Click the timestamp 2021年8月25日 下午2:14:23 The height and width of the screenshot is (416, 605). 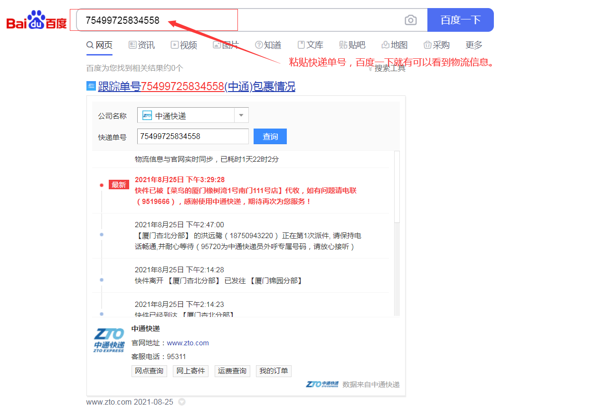coord(180,304)
